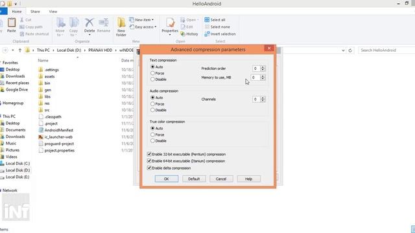This screenshot has height=233, width=415.
Task: Click the Move to icon
Action: [60, 23]
